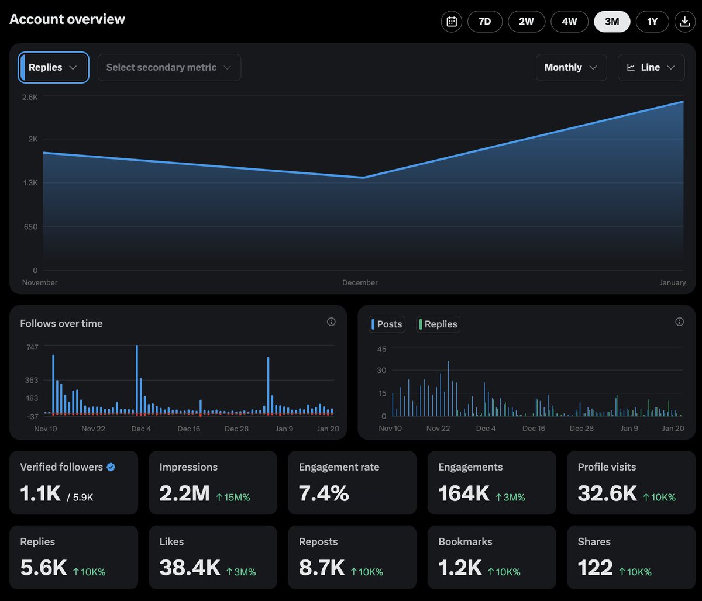Click the January label on the chart axis
Image resolution: width=702 pixels, height=601 pixels.
click(673, 282)
